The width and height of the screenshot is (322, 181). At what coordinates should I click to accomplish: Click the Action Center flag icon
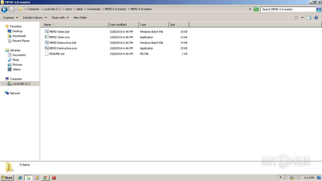(286, 178)
